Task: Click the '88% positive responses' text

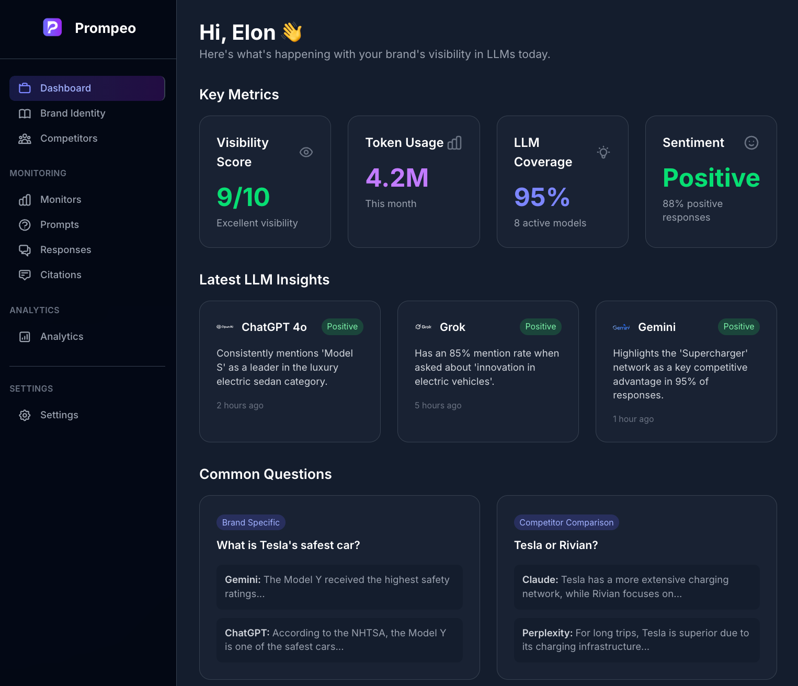Action: [692, 211]
